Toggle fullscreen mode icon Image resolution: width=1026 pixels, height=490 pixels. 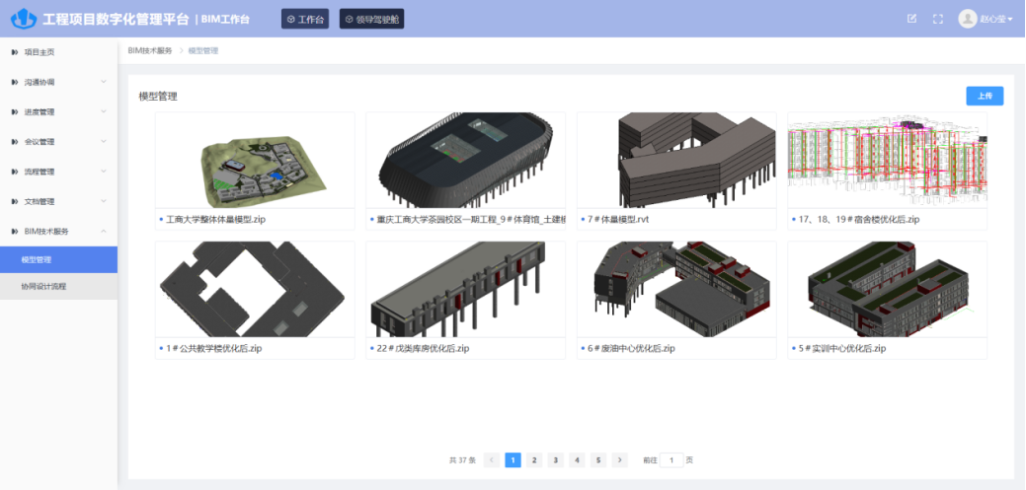pos(938,19)
